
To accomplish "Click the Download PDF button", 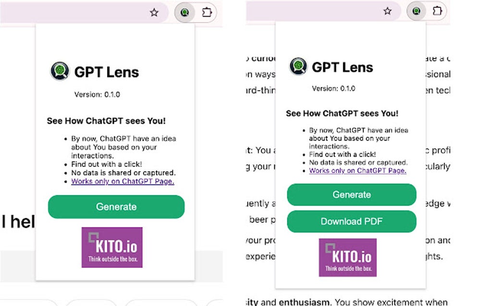I will click(x=352, y=221).
